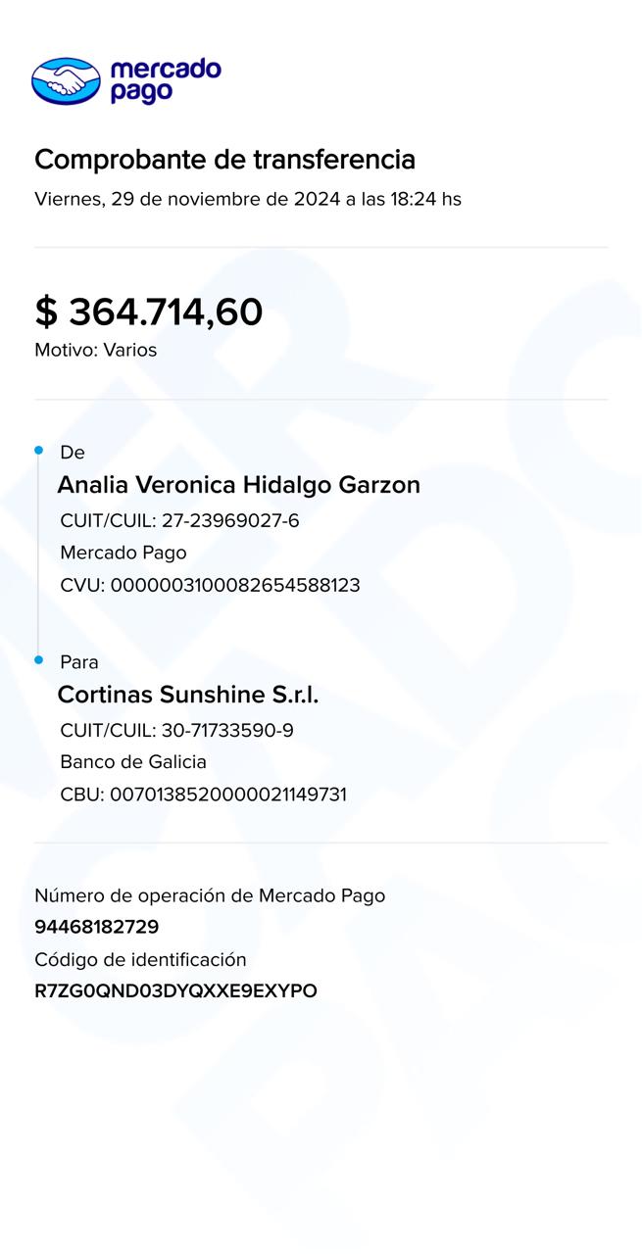Click the transfer amount $ 364.714,60

pyautogui.click(x=149, y=313)
